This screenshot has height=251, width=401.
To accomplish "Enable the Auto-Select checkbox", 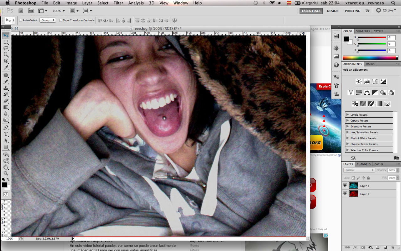I will click(21, 20).
